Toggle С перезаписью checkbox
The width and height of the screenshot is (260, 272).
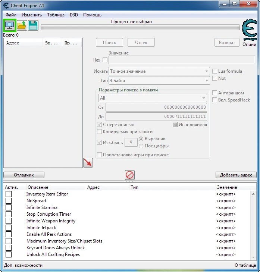(x=99, y=125)
